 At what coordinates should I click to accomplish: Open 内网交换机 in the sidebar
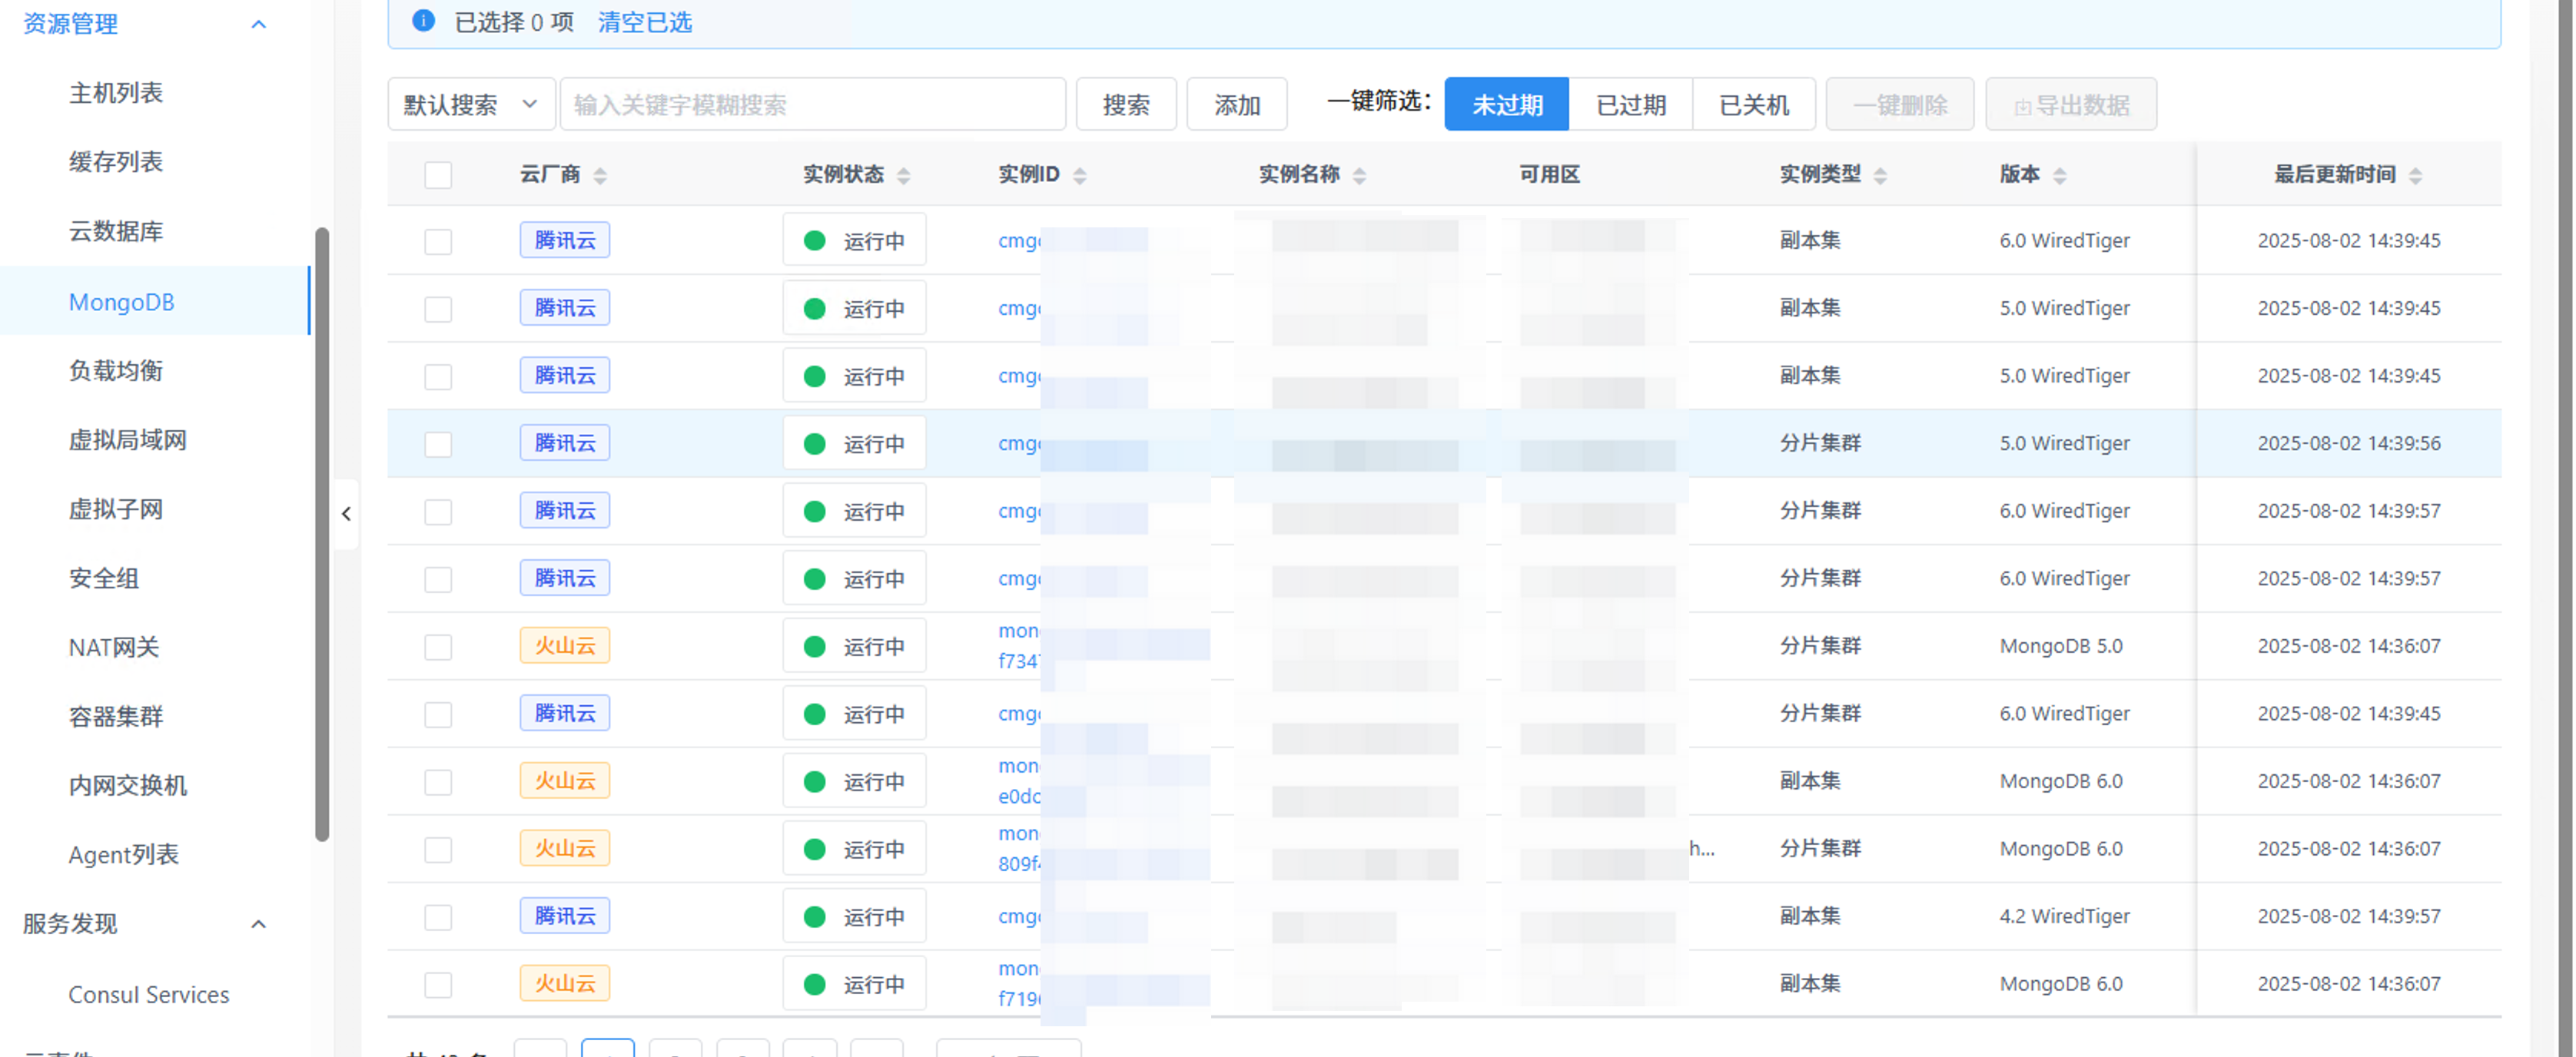128,786
